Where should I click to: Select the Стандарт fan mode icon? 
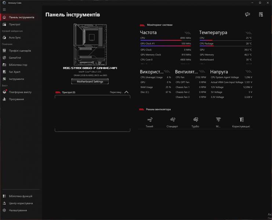point(173,120)
